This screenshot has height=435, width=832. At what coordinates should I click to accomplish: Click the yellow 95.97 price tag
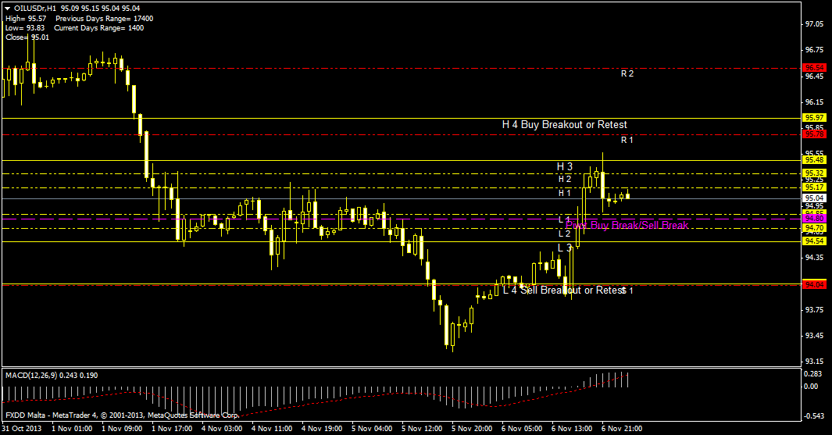[x=815, y=118]
